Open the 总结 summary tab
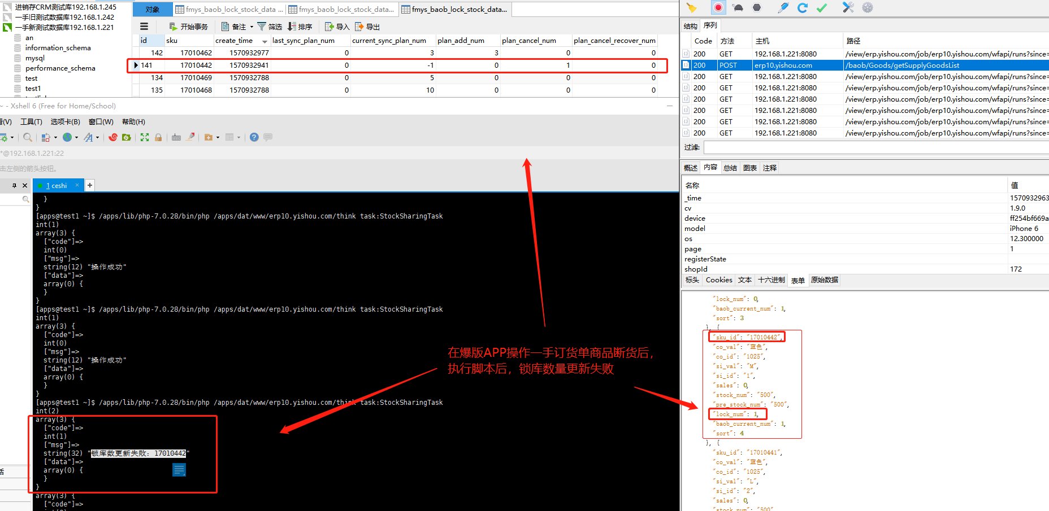Screen dimensions: 1049x511 coord(730,168)
